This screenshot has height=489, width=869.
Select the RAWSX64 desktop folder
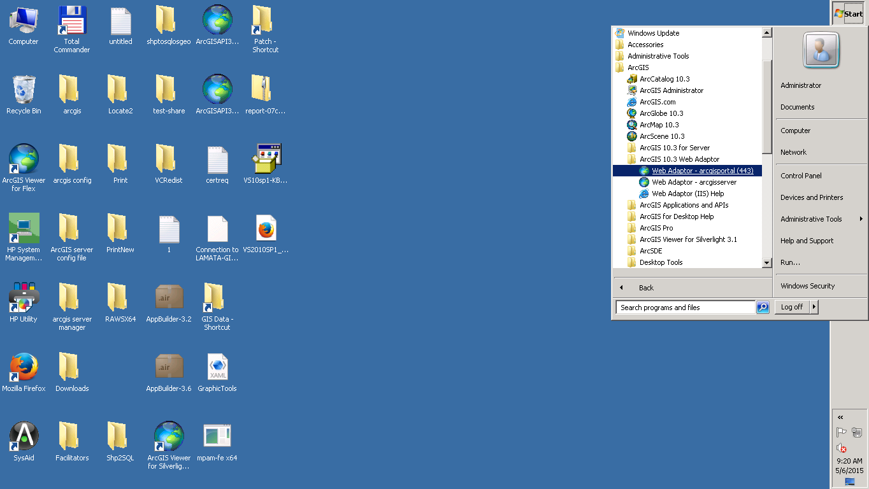120,303
